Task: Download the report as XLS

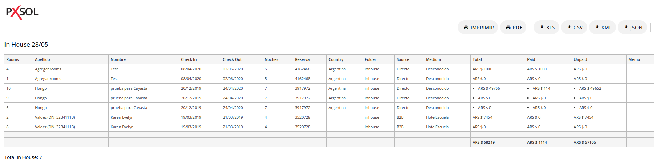Action: point(546,28)
